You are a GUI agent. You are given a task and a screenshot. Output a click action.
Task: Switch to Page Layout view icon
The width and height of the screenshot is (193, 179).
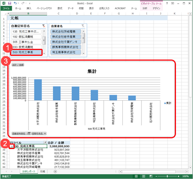tap(144, 176)
